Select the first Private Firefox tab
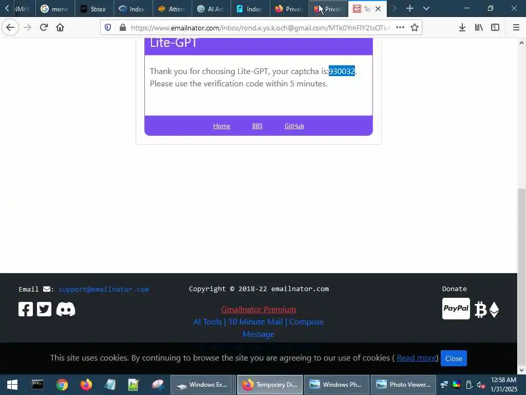This screenshot has width=526, height=395. click(x=289, y=9)
